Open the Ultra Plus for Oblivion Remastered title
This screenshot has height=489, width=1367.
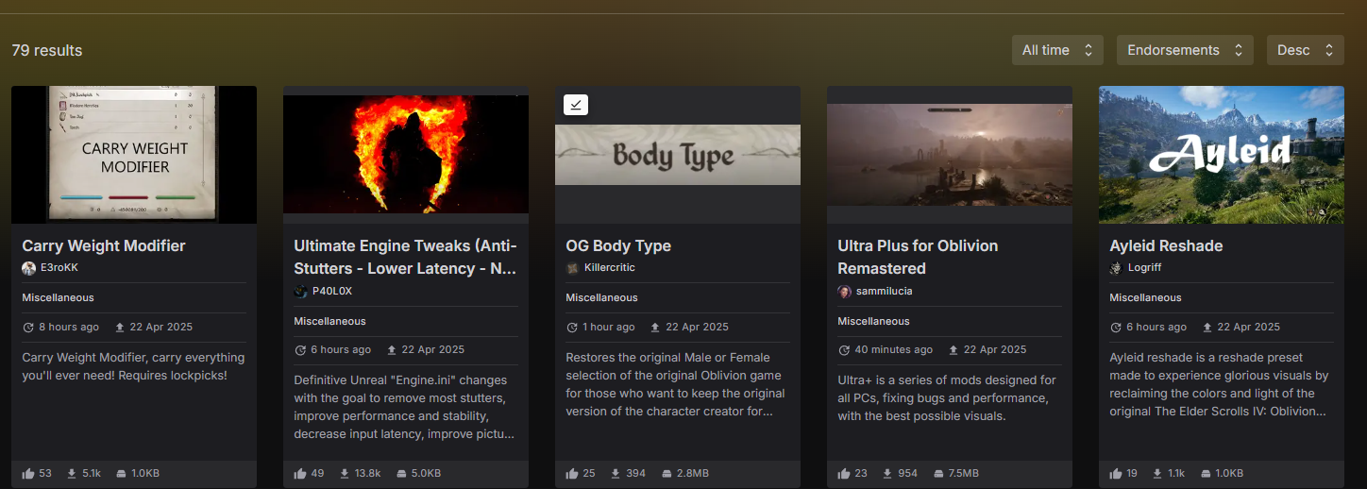click(918, 257)
